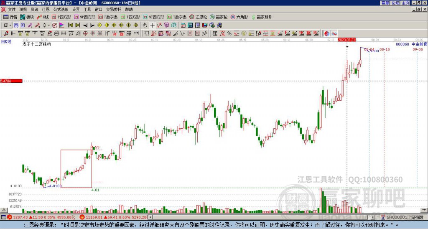Click the 金 circle tool icon
This screenshot has width=428, height=229.
(244, 33)
